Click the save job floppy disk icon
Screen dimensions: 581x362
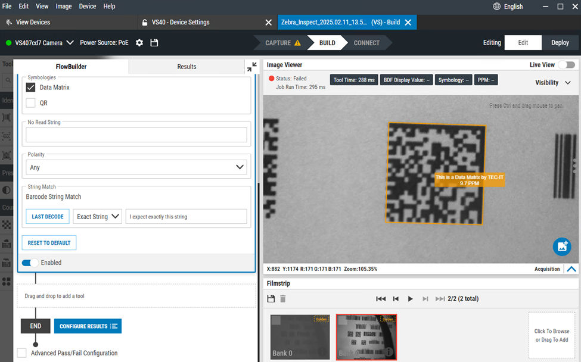click(x=154, y=42)
